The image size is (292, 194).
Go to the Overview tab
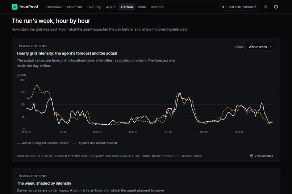54,7
